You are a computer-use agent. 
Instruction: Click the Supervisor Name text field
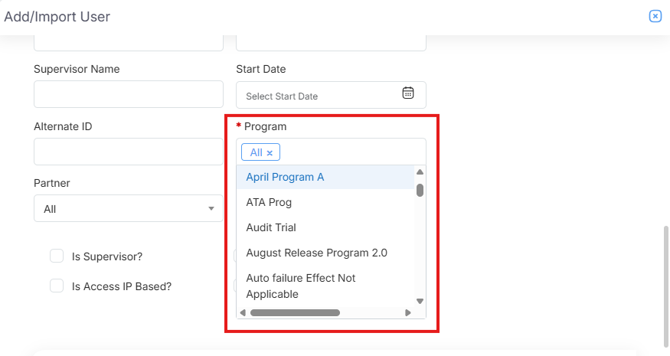[128, 95]
